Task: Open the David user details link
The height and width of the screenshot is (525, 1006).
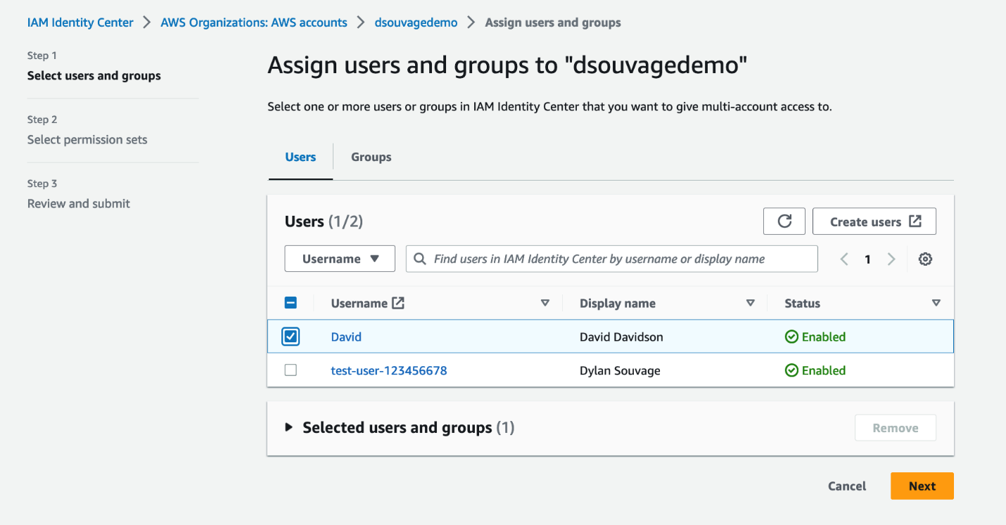Action: 345,337
